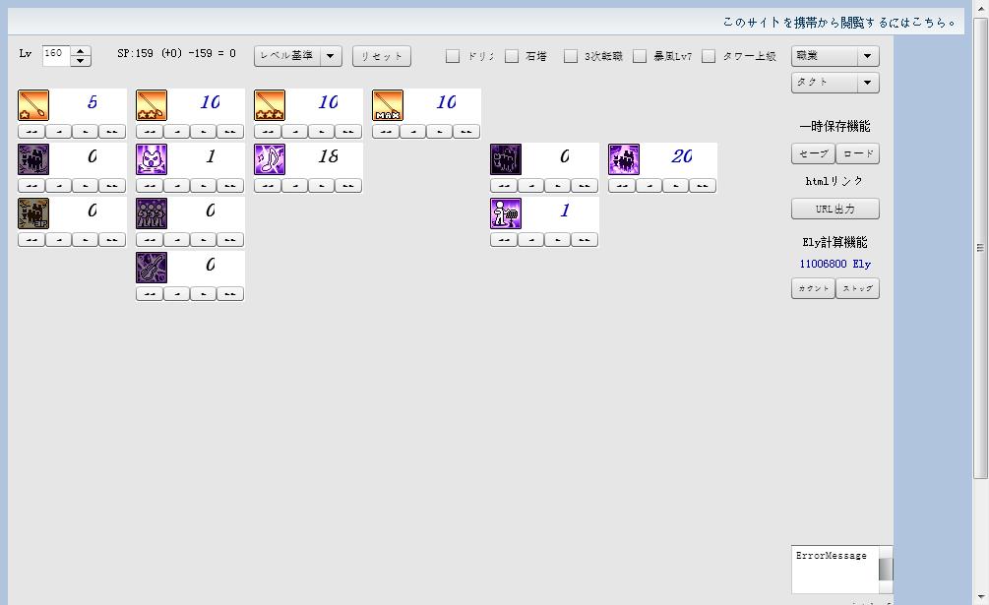
Task: Click the ErrorMessage text box
Action: (835, 570)
